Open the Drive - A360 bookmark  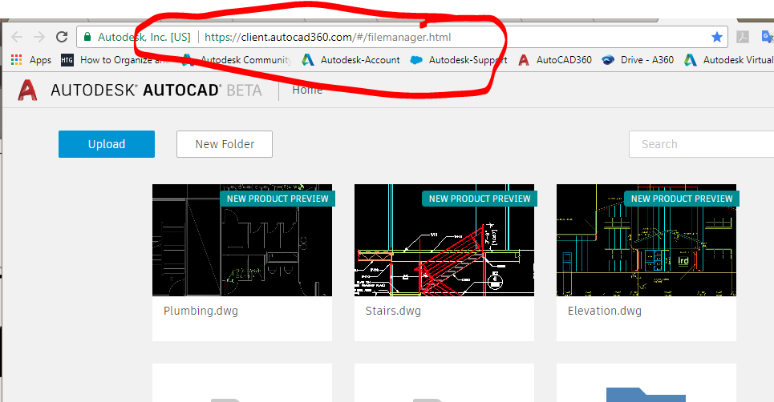(x=638, y=60)
